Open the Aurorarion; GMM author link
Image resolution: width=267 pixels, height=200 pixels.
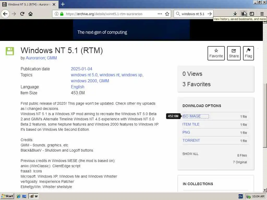[x=41, y=58]
